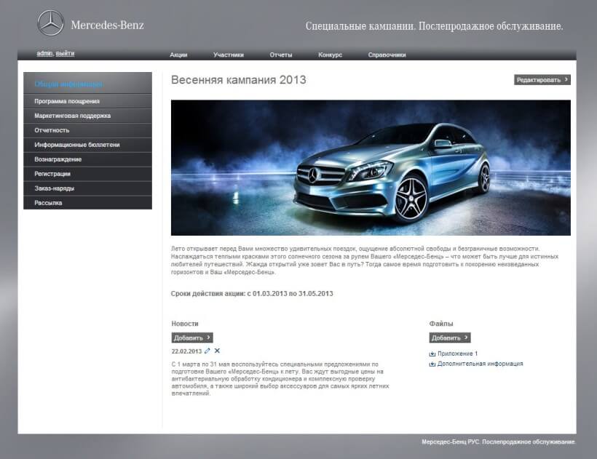
Task: Delete the 22.02.2013 news with X icon
Action: (217, 351)
